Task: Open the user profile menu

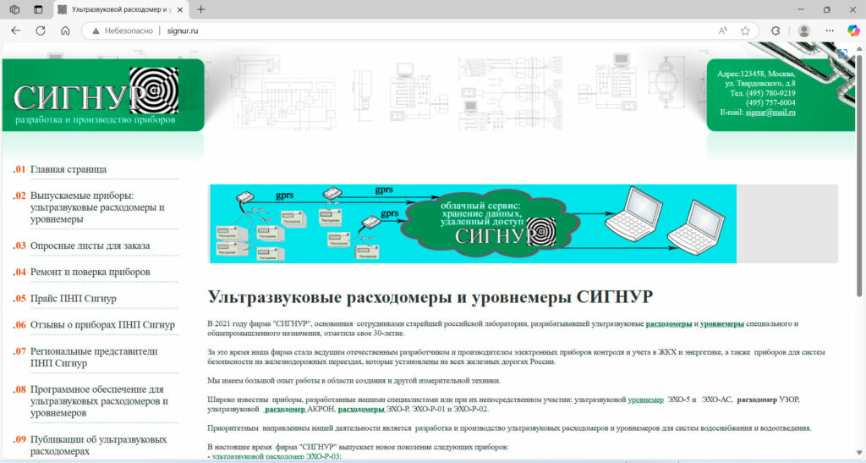Action: click(x=804, y=31)
